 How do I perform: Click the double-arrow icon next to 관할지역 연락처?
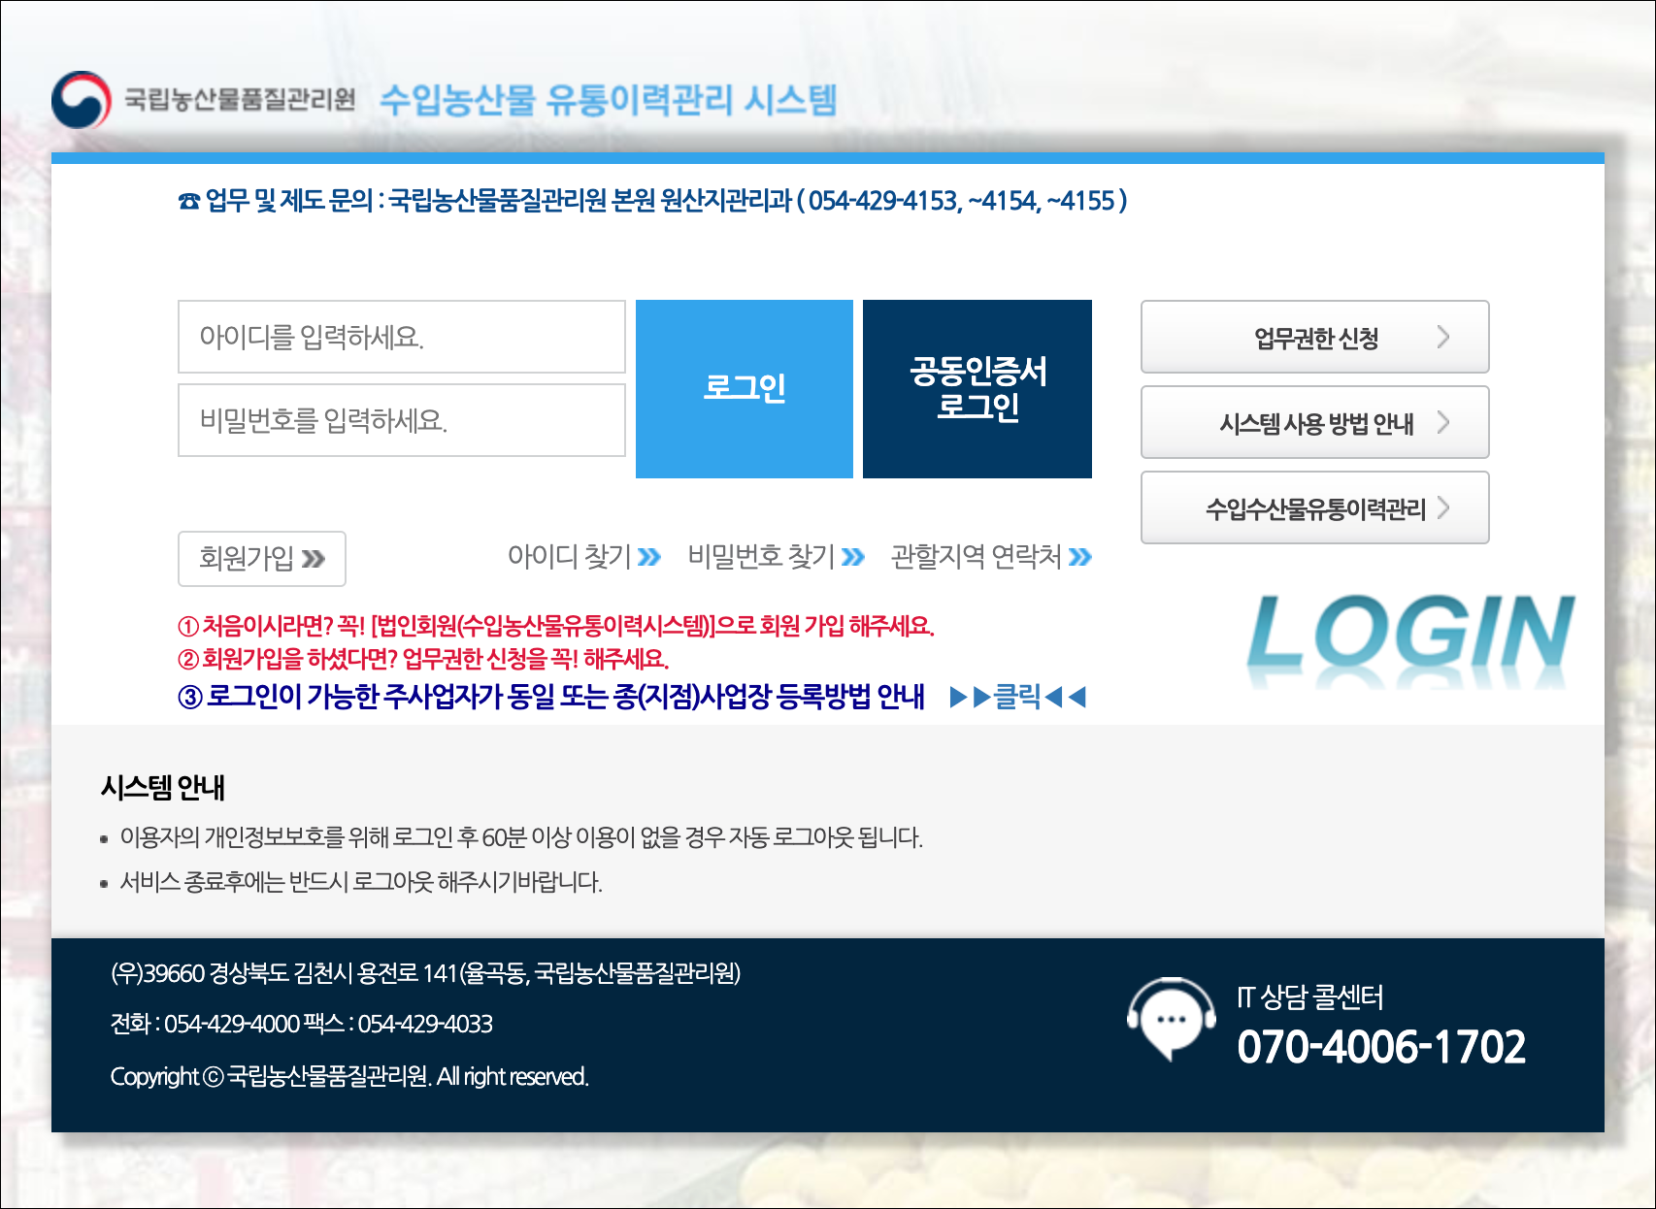1080,557
